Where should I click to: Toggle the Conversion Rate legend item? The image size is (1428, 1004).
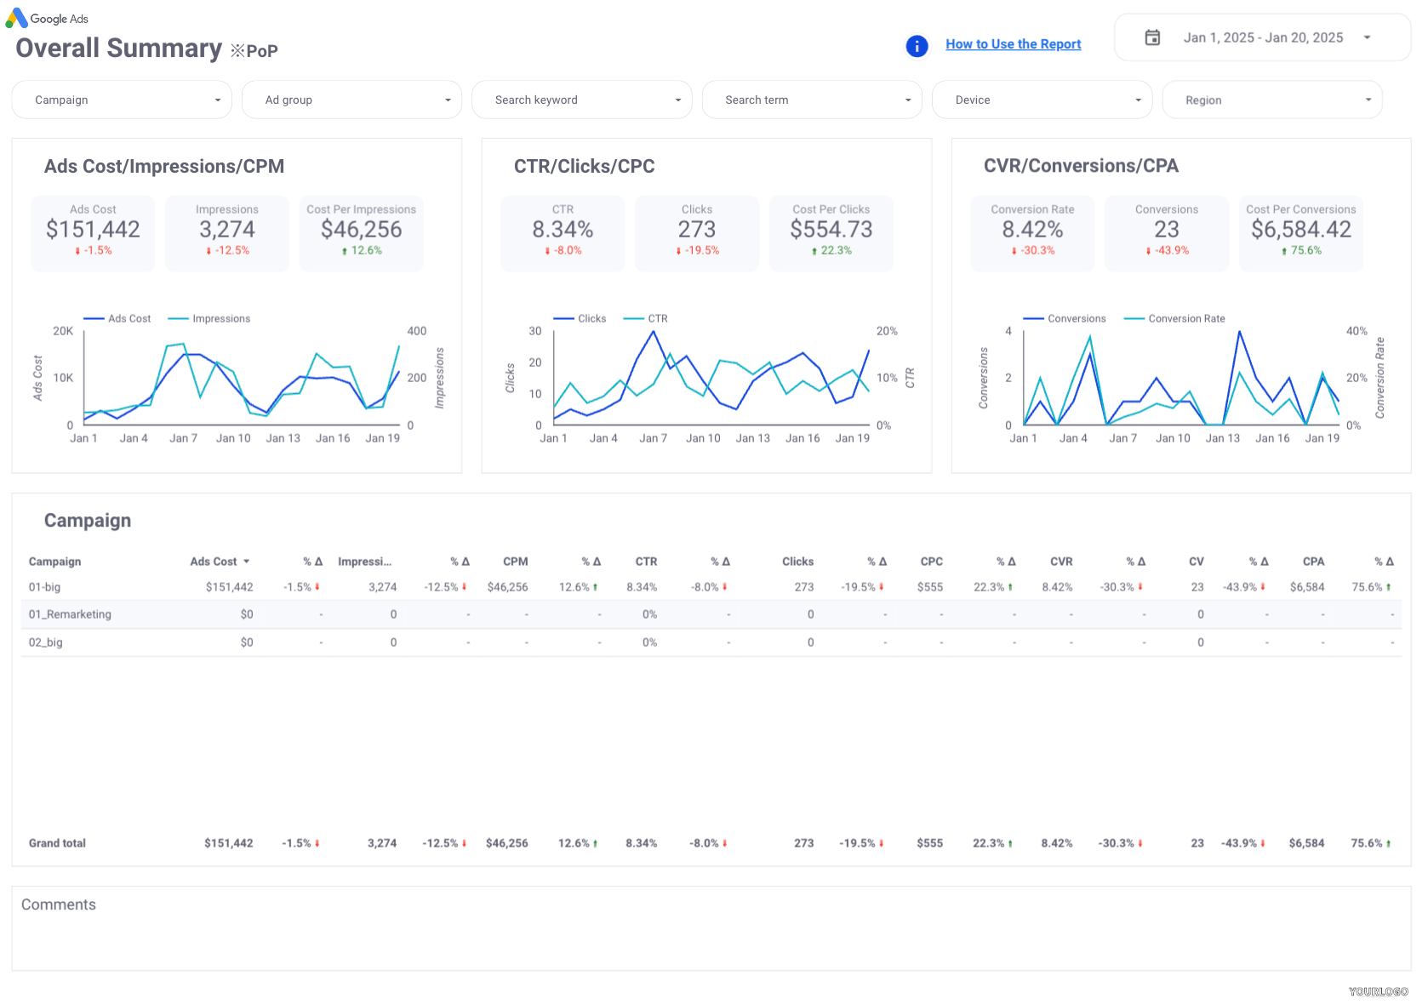(x=1175, y=319)
